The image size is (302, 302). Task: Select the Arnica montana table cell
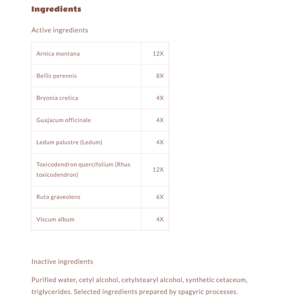click(58, 54)
